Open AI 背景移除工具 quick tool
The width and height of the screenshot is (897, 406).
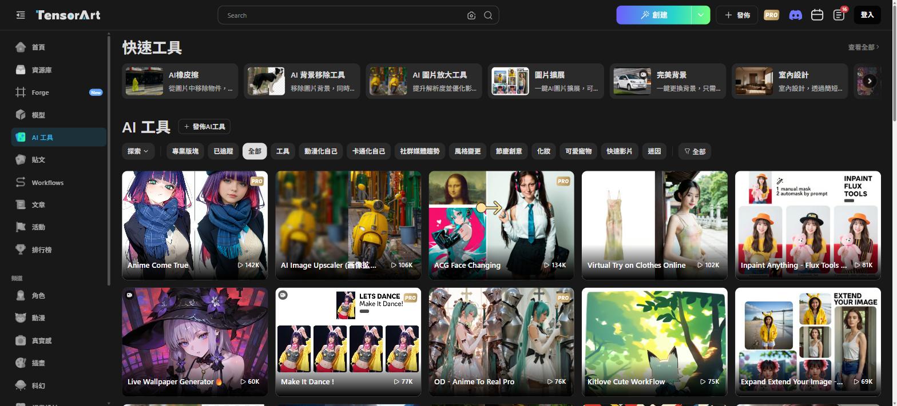click(302, 81)
